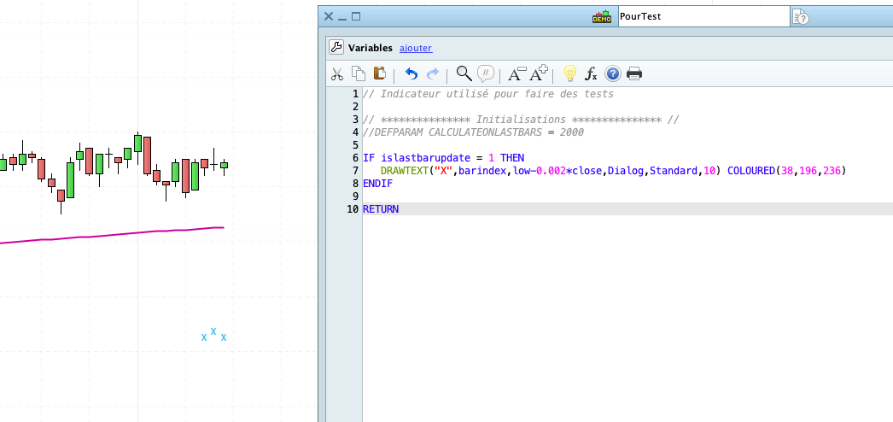Undo the last edit with blue arrow
893x422 pixels.
411,74
